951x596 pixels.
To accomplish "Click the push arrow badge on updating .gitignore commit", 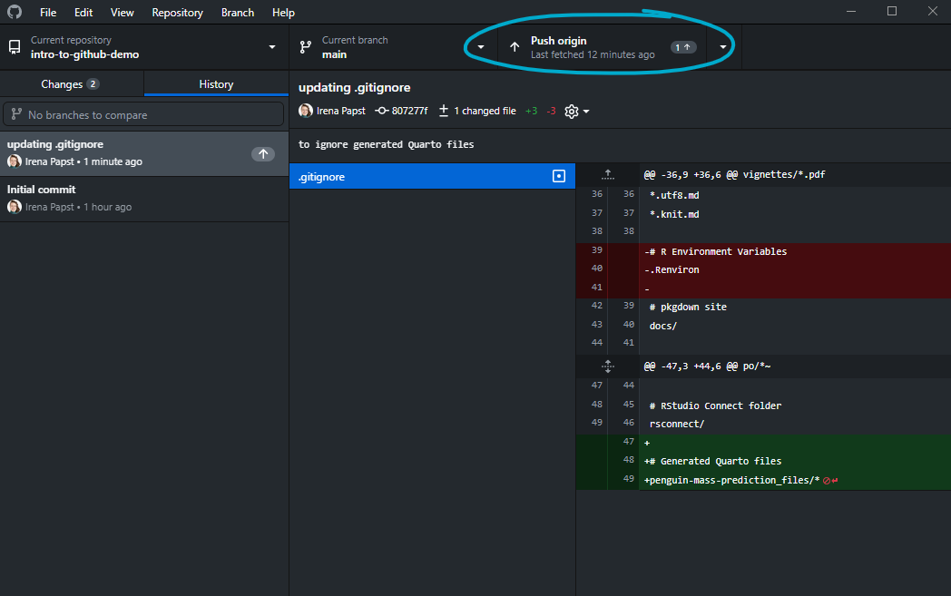I will [x=263, y=154].
